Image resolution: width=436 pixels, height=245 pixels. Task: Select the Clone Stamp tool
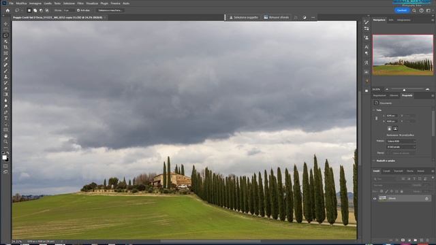(x=5, y=77)
